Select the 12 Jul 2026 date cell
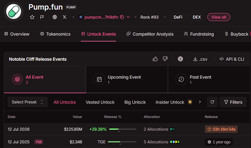The image size is (251, 148). pyautogui.click(x=18, y=129)
